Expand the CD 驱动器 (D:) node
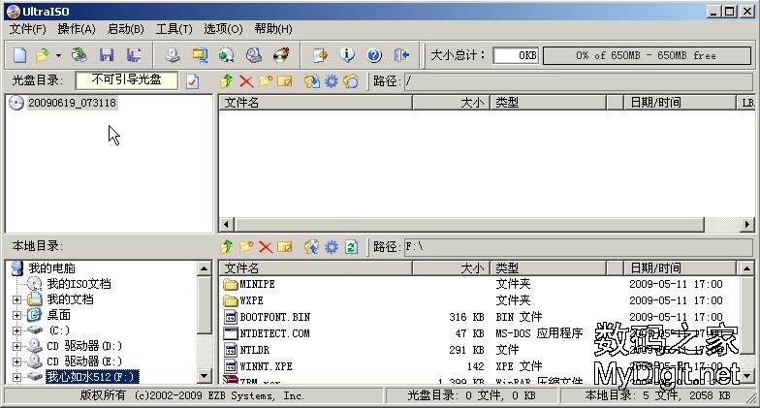Image resolution: width=760 pixels, height=408 pixels. tap(17, 347)
